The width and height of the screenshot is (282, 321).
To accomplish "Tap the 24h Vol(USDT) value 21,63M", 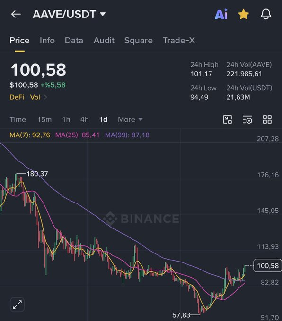I will [238, 97].
